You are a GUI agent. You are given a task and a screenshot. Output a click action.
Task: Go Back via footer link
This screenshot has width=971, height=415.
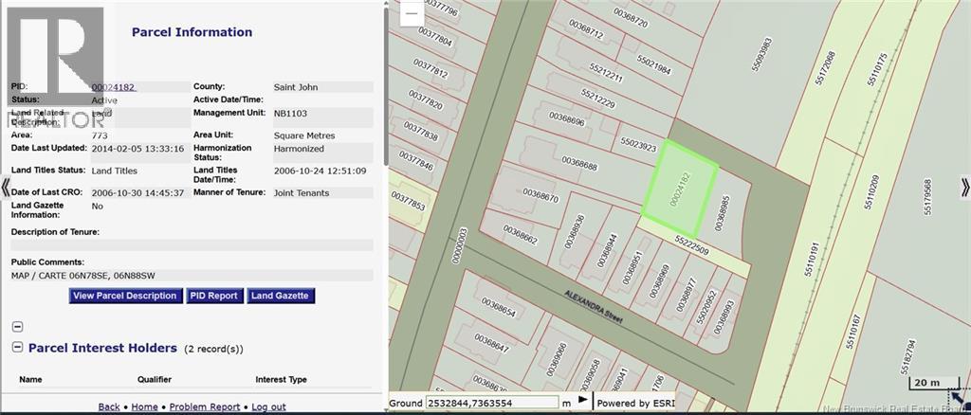[x=109, y=406]
